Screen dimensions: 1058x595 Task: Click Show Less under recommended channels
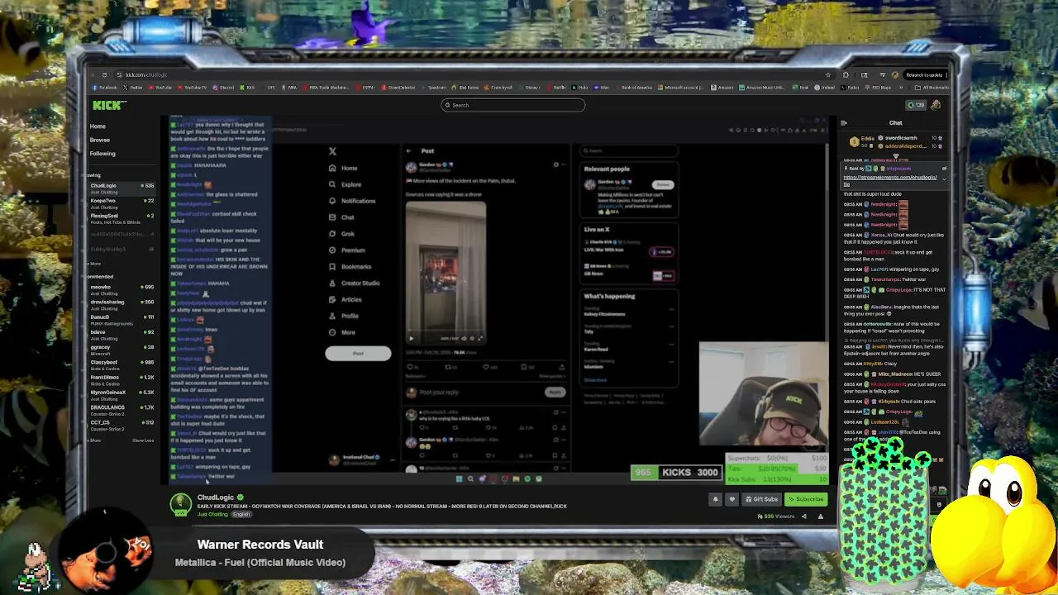click(143, 440)
